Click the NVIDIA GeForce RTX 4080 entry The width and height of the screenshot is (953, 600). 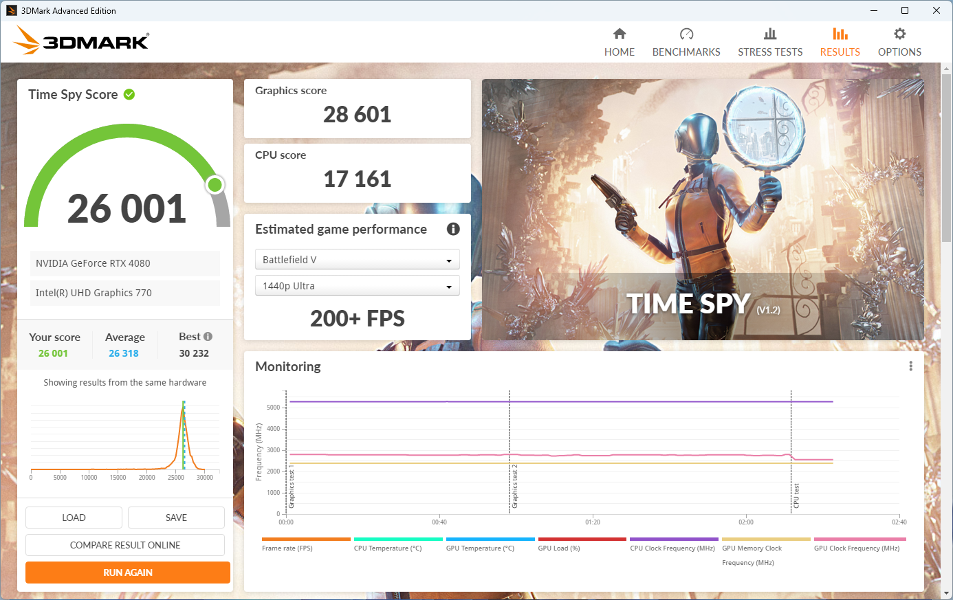point(125,263)
